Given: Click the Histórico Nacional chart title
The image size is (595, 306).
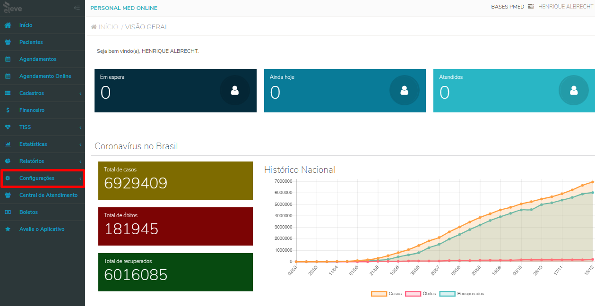Looking at the screenshot, I should coord(300,170).
